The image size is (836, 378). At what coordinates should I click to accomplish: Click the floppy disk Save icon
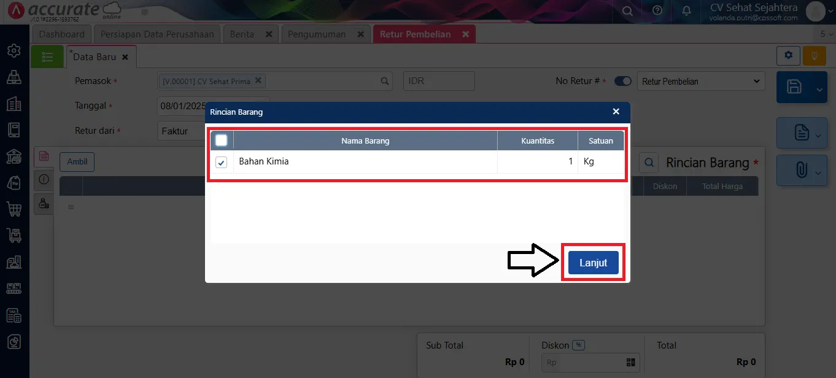(794, 87)
